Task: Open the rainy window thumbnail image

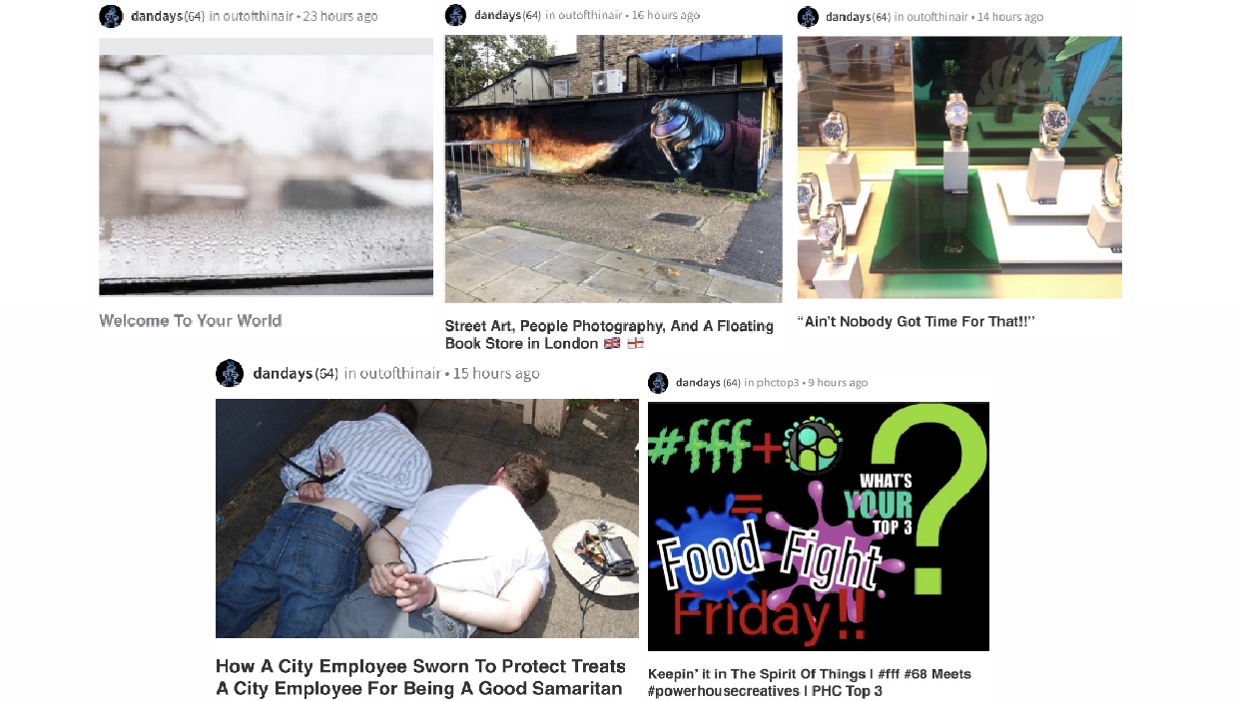Action: pyautogui.click(x=267, y=167)
